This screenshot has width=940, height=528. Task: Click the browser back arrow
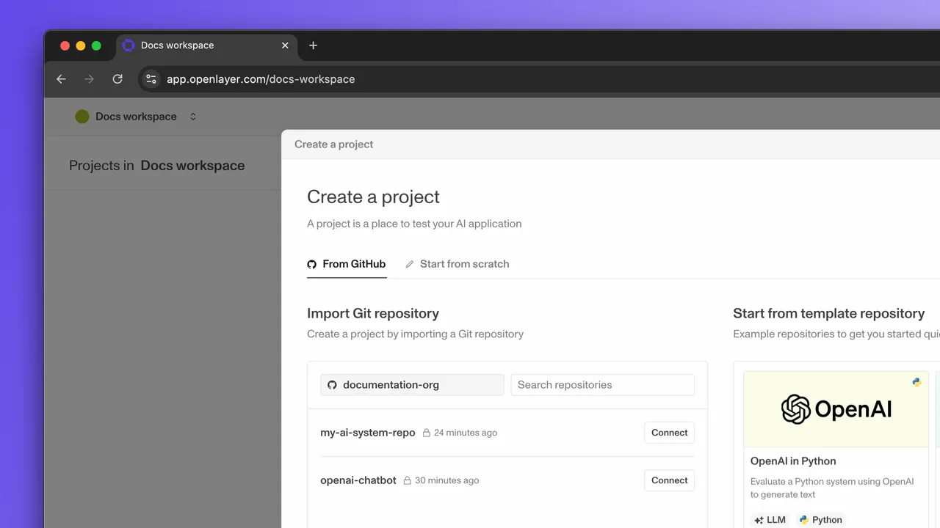tap(61, 79)
